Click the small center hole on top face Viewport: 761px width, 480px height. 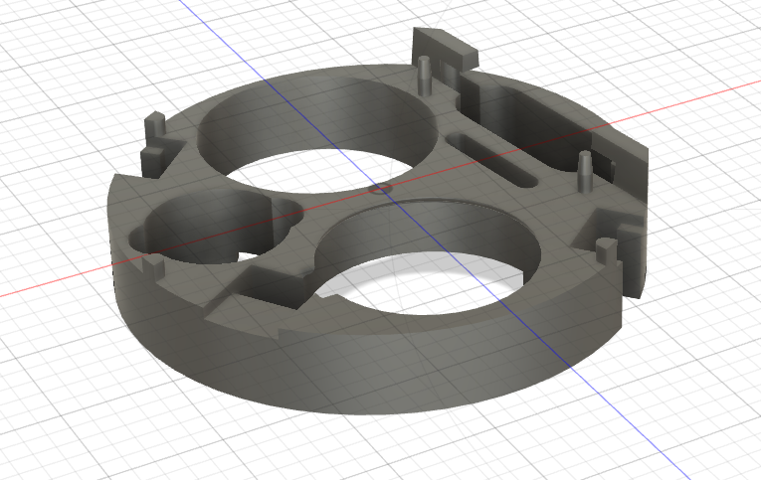click(x=378, y=187)
